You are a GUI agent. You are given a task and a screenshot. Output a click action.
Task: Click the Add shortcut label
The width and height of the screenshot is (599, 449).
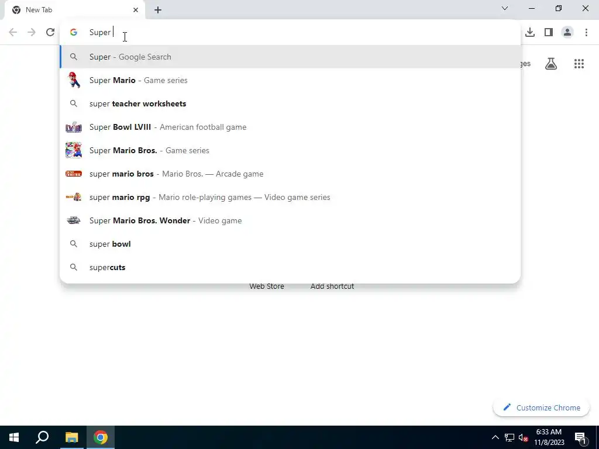tap(332, 286)
